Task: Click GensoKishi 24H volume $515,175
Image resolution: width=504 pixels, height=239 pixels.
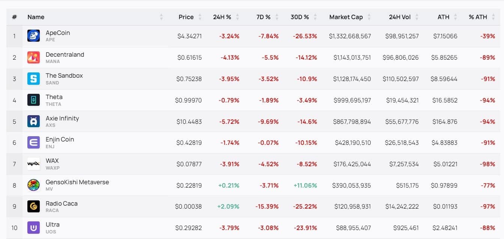Action: click(407, 185)
